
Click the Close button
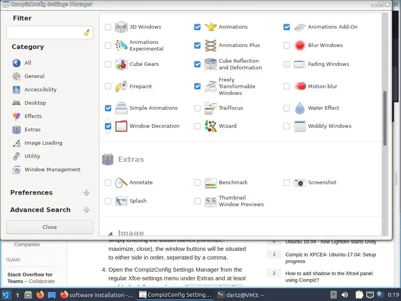50,227
